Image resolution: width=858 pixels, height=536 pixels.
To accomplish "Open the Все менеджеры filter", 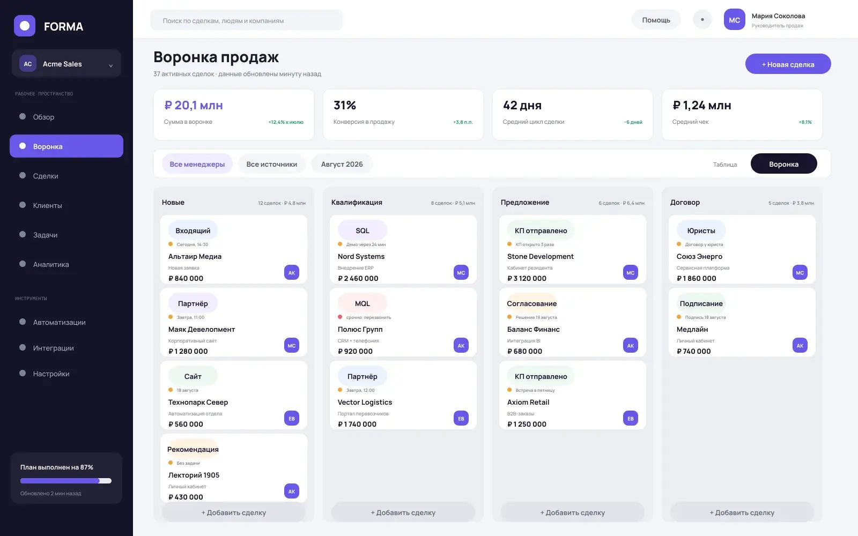I will (x=197, y=164).
